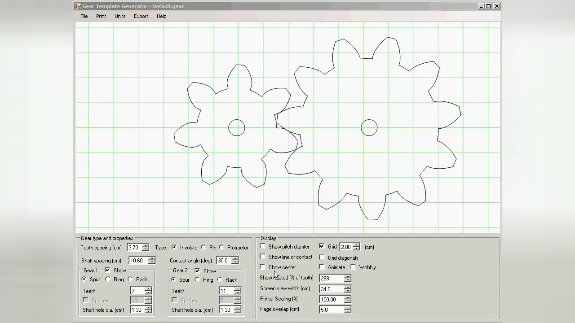Enable the Animate checkbox
This screenshot has width=575, height=323.
pos(322,267)
